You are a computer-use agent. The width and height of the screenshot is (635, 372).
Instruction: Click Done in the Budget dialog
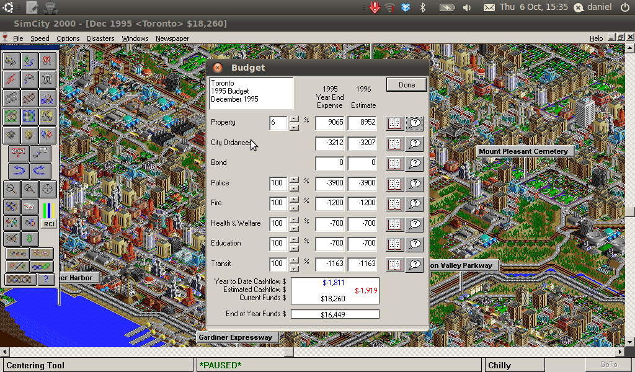(x=406, y=84)
